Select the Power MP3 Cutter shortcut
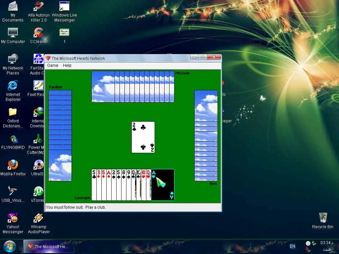Image resolution: width=339 pixels, height=254 pixels. click(36, 144)
